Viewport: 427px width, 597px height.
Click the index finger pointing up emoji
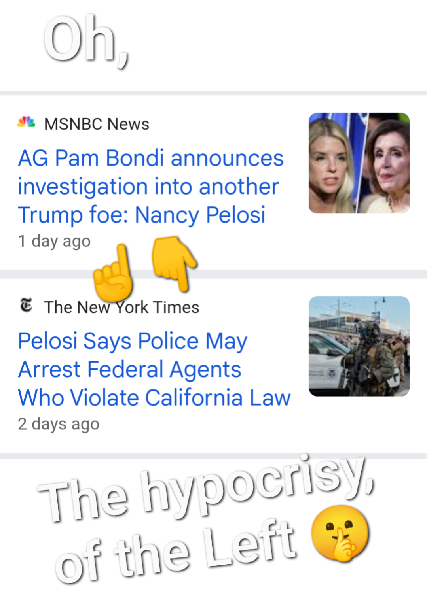[x=114, y=272]
